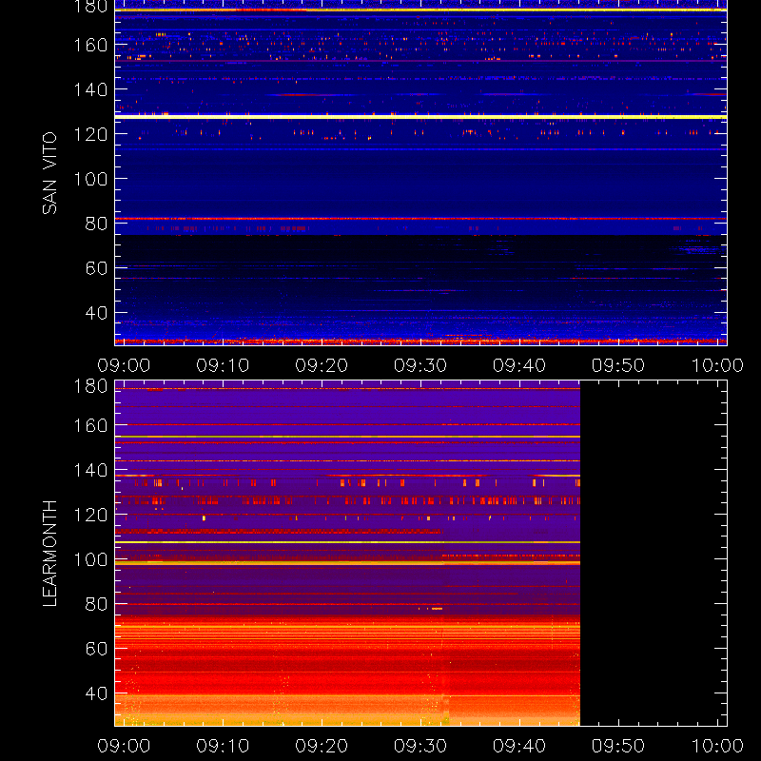Select the 60 frequency label on San Vito plot
Image resolution: width=761 pixels, height=761 pixels.
[x=96, y=268]
